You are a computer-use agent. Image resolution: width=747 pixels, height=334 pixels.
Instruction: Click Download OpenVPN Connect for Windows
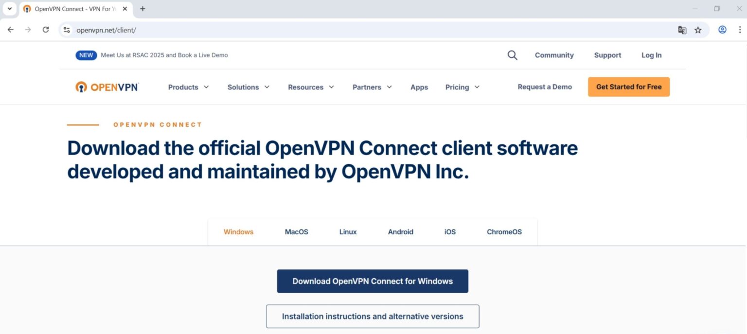(373, 281)
